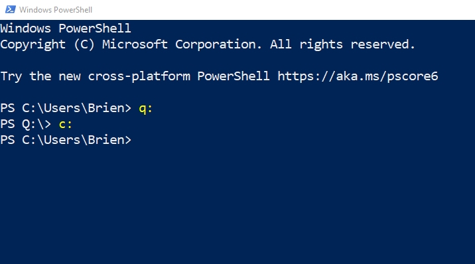The width and height of the screenshot is (475, 264).
Task: Click the empty blue terminal area below prompts
Action: [x=237, y=206]
